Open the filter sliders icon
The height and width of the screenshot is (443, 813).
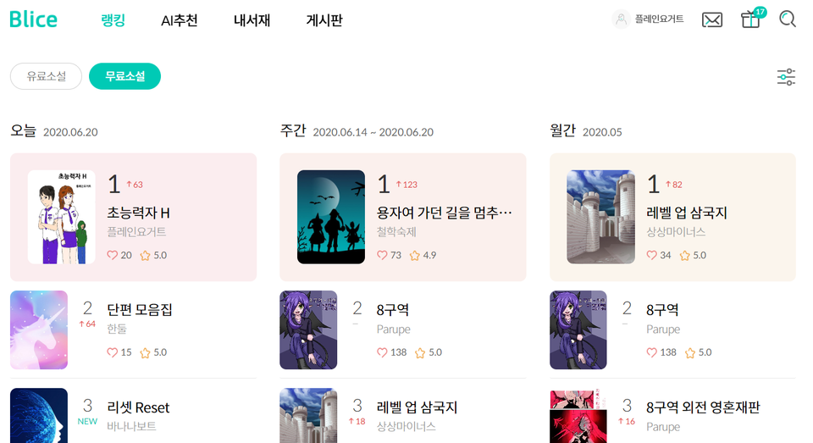point(786,77)
